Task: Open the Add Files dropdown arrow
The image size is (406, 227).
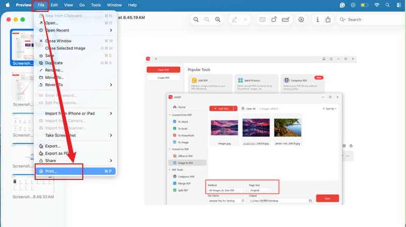Action: click(235, 109)
